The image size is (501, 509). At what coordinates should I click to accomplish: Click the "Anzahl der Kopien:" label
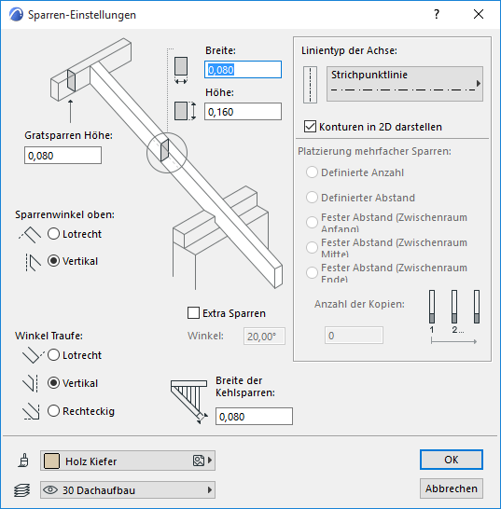pyautogui.click(x=359, y=304)
